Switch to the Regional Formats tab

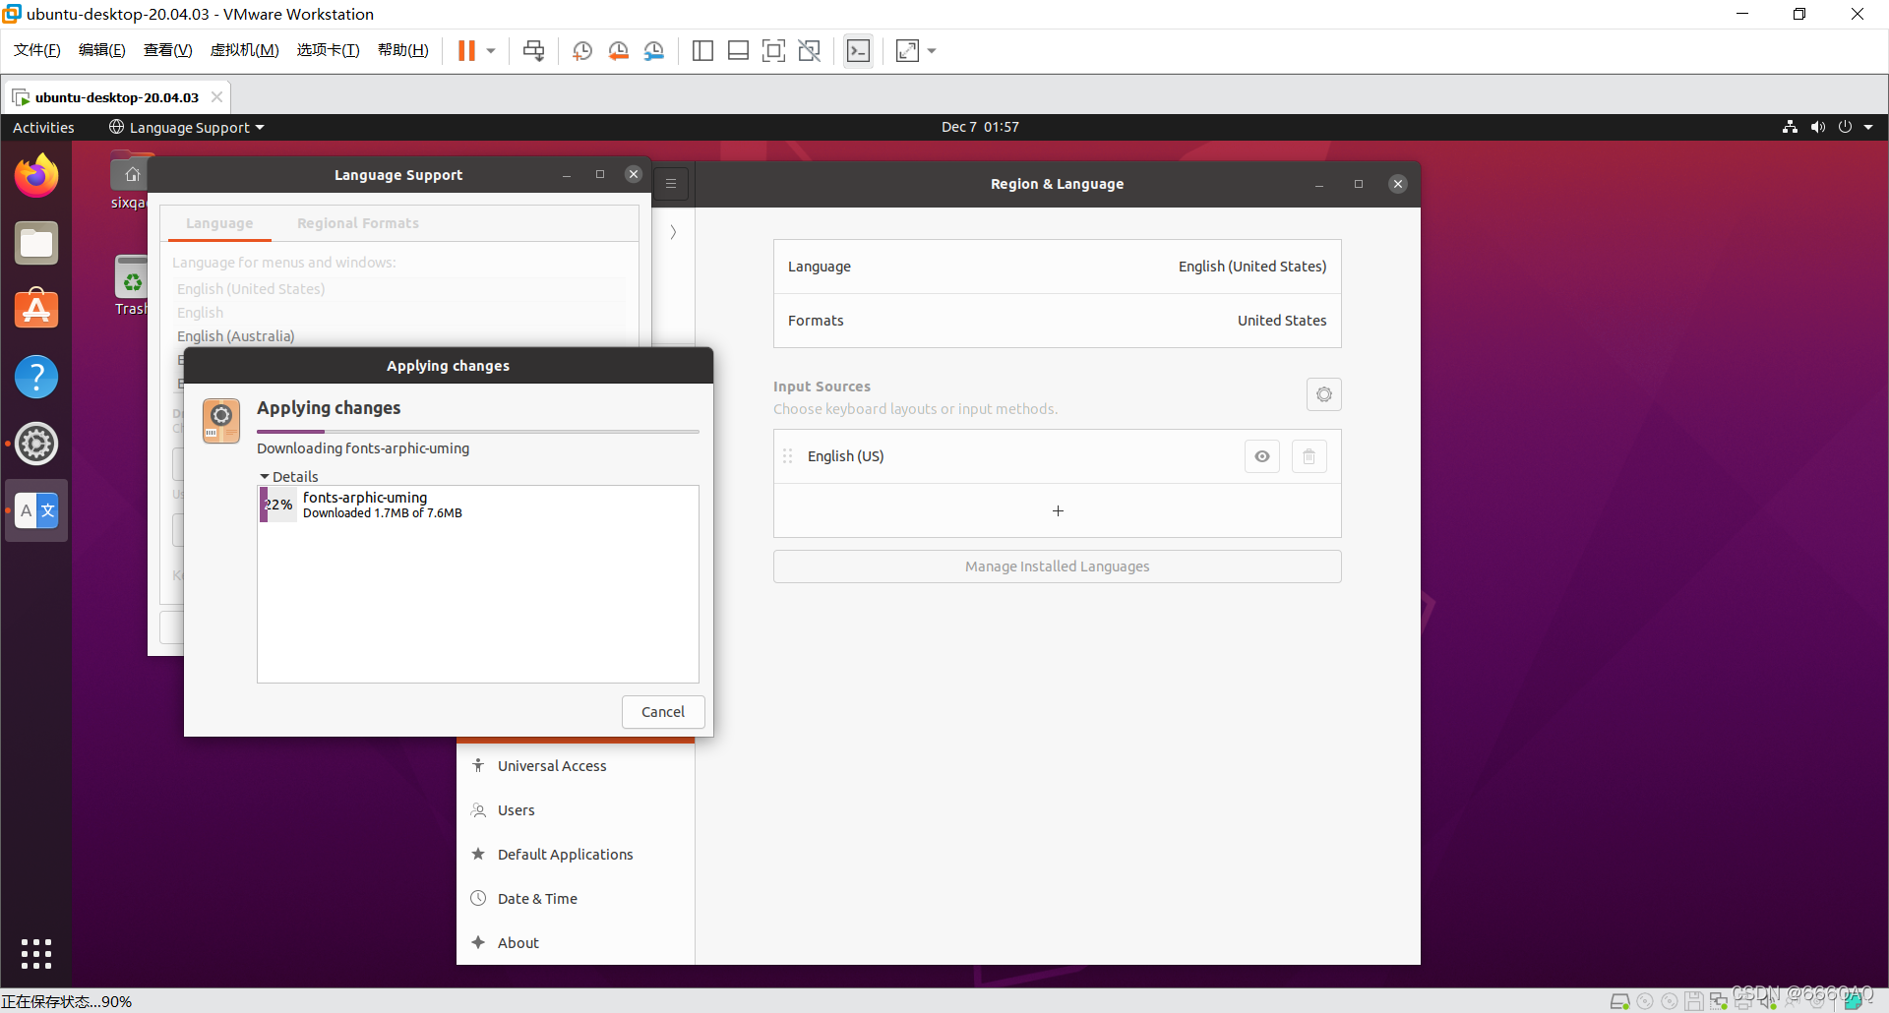(358, 223)
